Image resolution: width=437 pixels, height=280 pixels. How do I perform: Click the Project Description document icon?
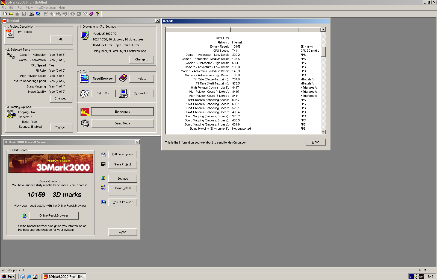click(10, 34)
